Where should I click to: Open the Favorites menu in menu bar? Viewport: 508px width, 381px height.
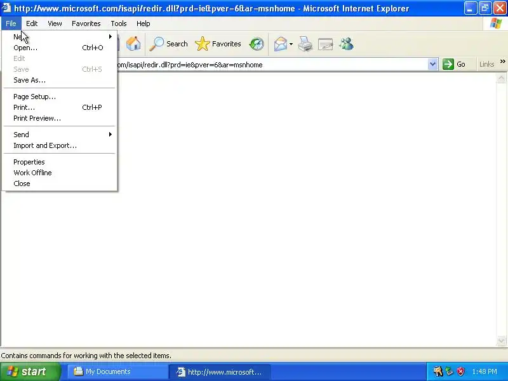86,23
